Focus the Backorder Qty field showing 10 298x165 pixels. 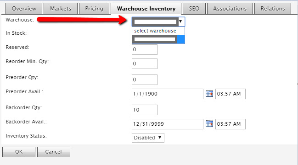pos(145,110)
